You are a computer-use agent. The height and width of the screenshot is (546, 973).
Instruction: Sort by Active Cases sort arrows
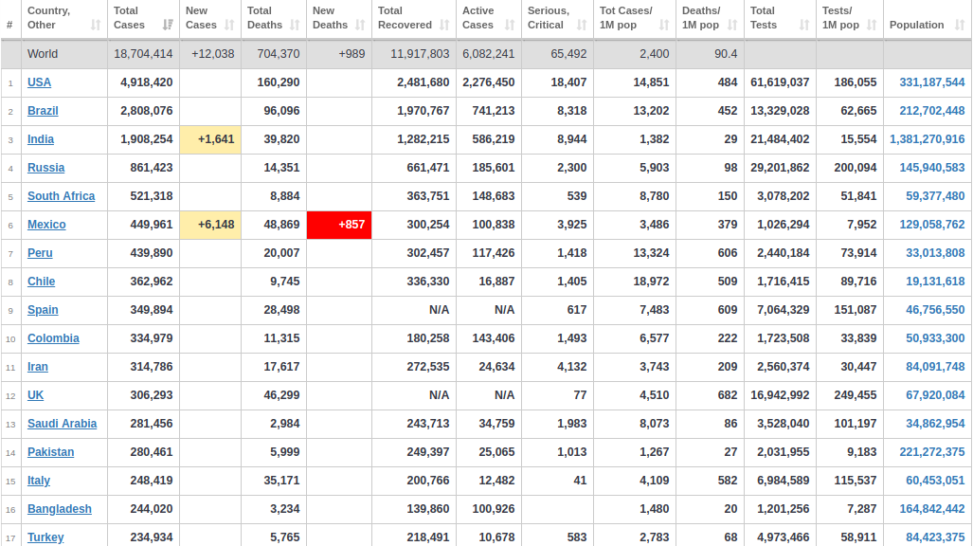coord(510,25)
